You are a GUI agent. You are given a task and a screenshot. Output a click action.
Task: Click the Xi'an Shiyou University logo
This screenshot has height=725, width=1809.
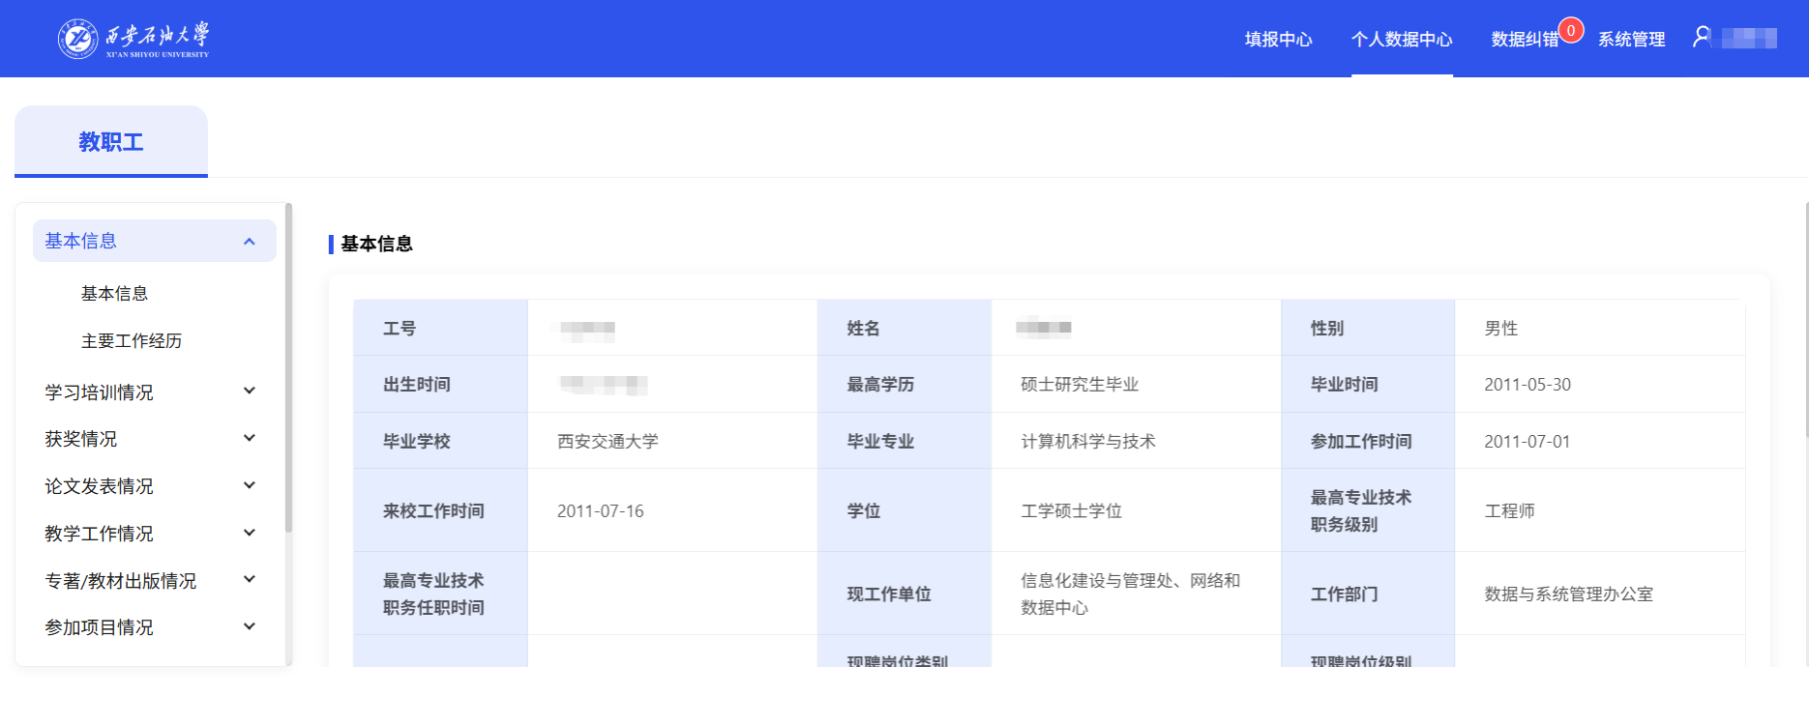[x=133, y=39]
